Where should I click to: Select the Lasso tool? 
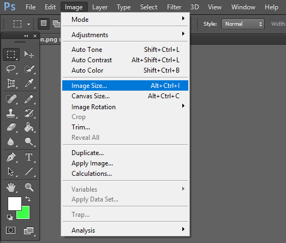coord(11,69)
